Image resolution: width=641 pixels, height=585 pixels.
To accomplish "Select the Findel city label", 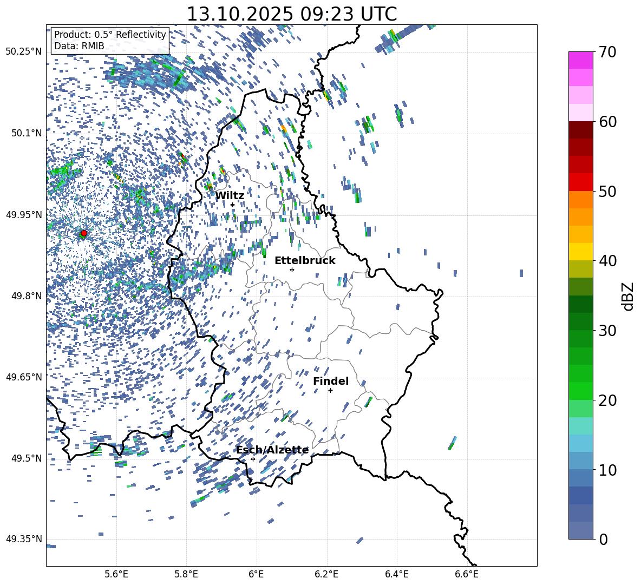I will coord(331,382).
